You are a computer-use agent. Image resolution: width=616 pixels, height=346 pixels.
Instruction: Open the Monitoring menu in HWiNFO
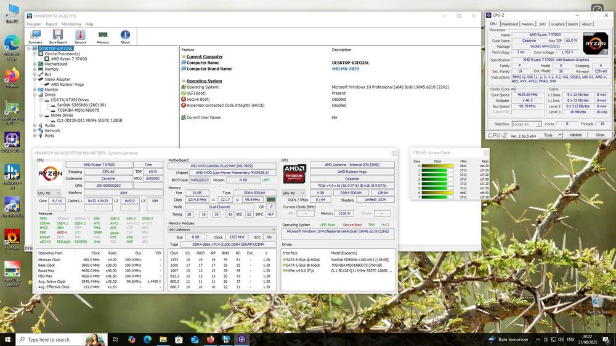[71, 24]
